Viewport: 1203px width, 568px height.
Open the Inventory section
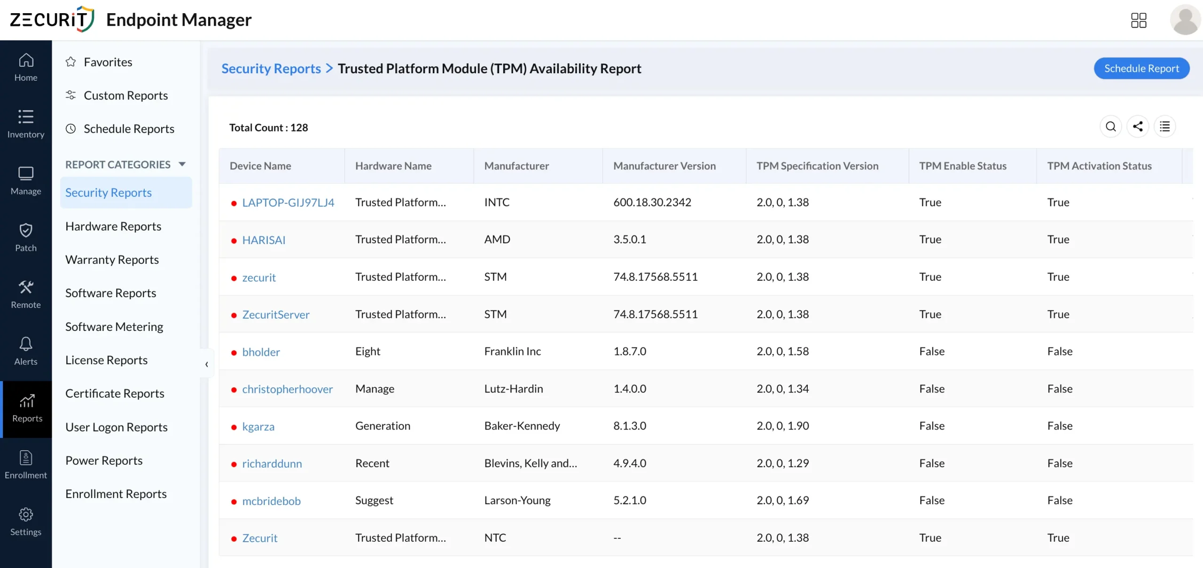(x=26, y=125)
